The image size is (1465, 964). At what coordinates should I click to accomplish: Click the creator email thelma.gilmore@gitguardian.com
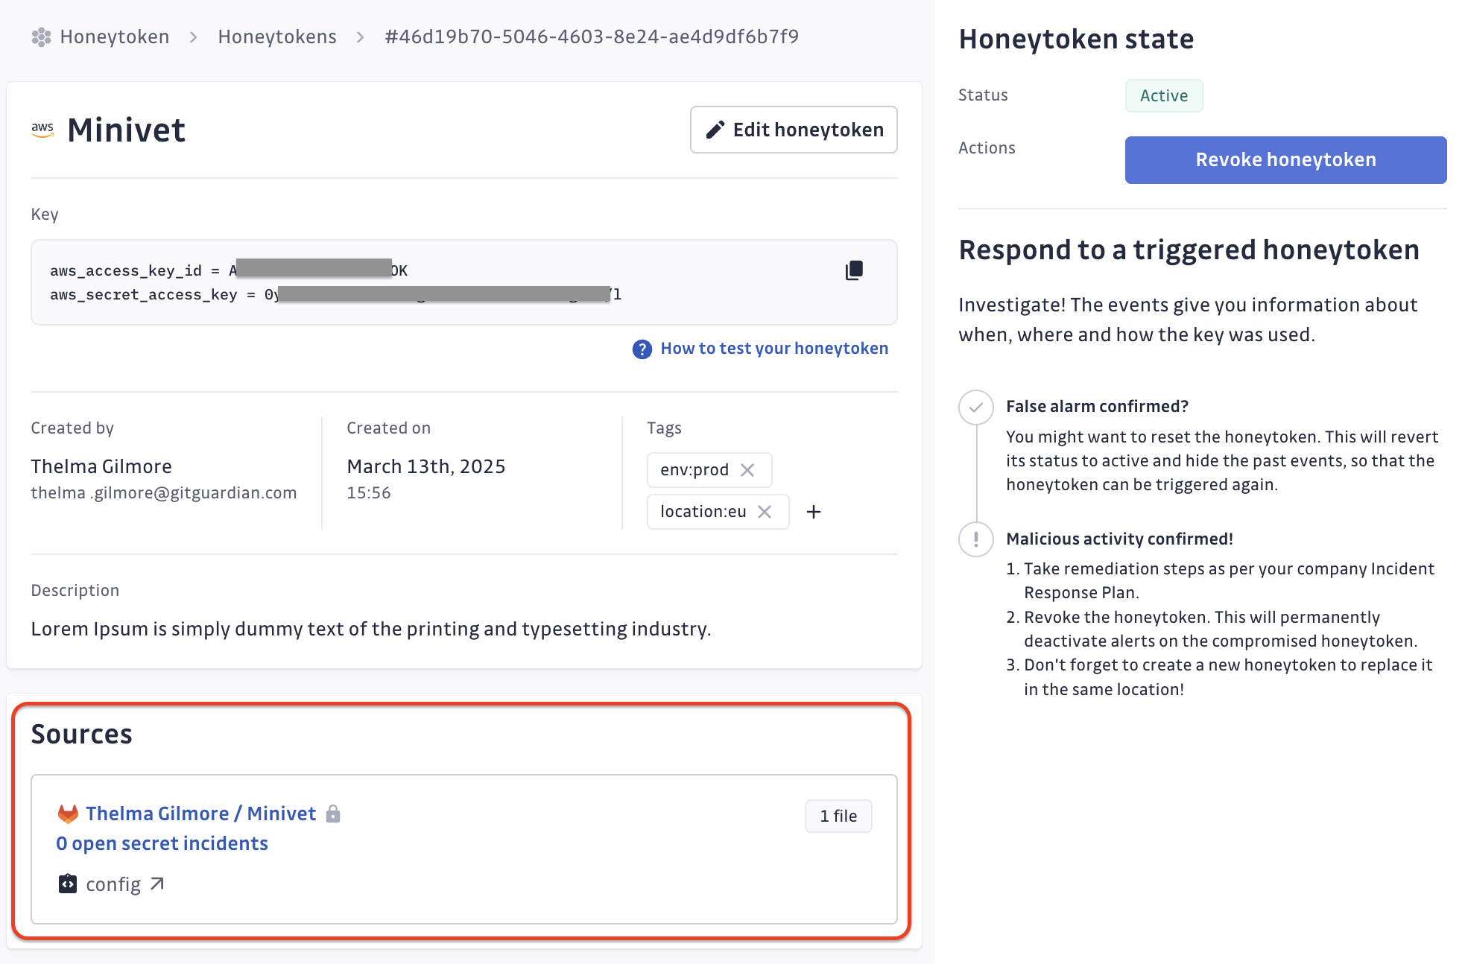point(164,493)
